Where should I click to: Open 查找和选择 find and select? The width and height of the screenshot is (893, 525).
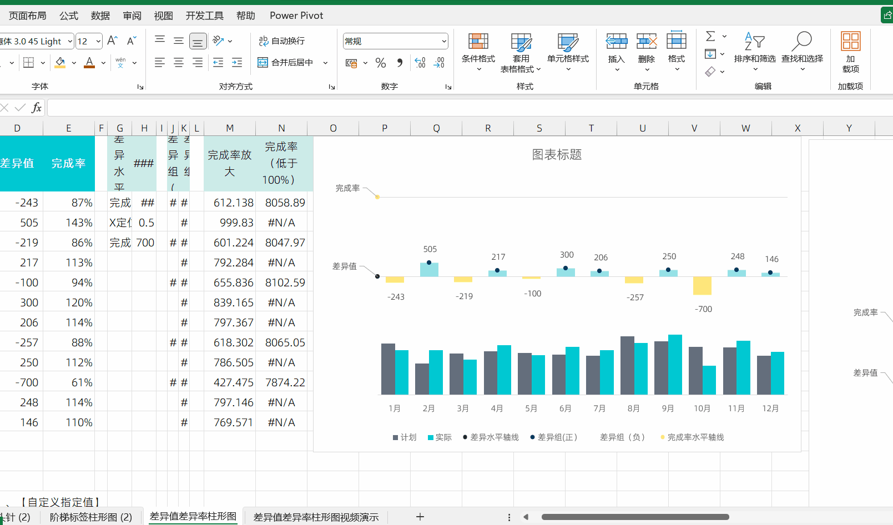pyautogui.click(x=802, y=52)
